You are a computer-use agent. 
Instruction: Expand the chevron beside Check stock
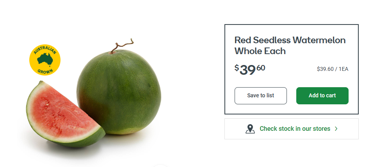tap(336, 129)
